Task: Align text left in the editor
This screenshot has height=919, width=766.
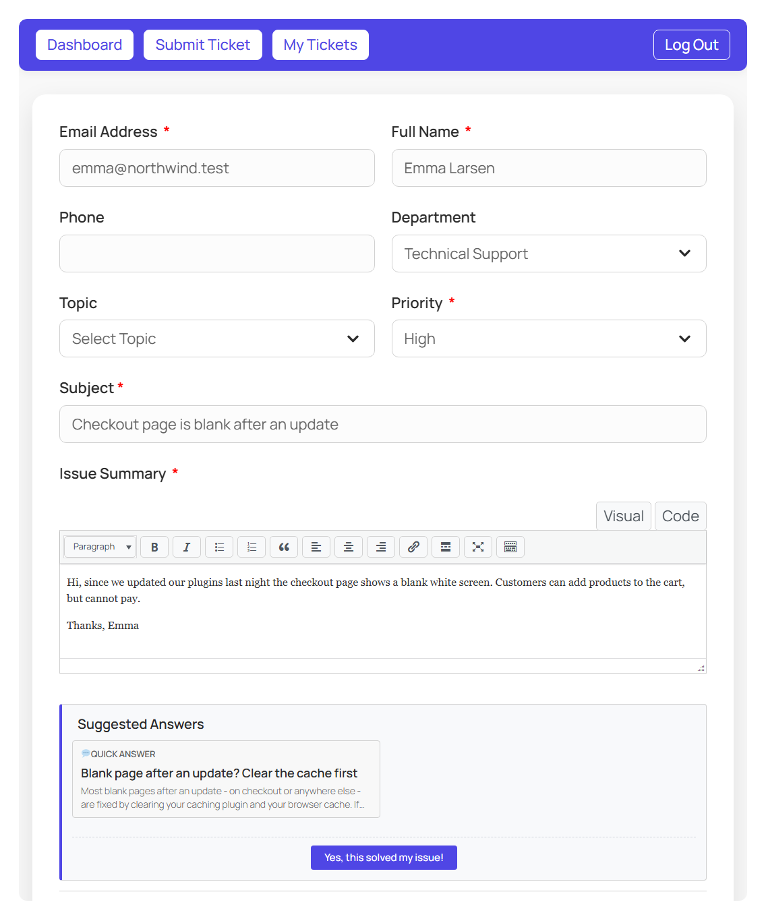Action: tap(316, 547)
